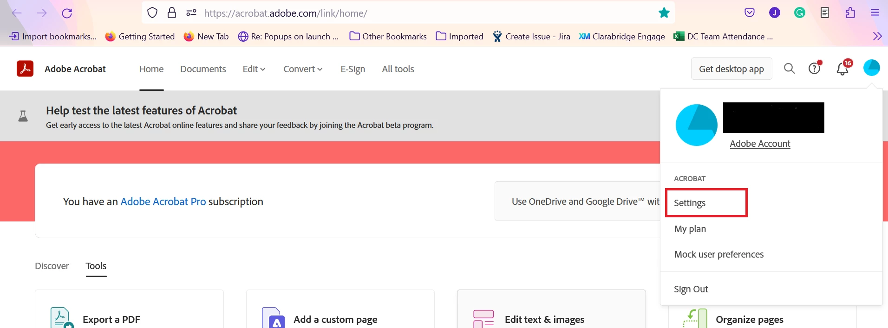The height and width of the screenshot is (328, 888).
Task: Open the Adobe Acrobat Pro subscription link
Action: click(163, 202)
